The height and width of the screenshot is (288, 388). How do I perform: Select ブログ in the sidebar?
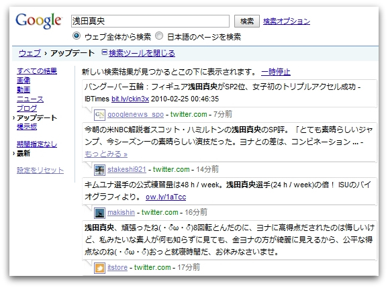click(27, 108)
